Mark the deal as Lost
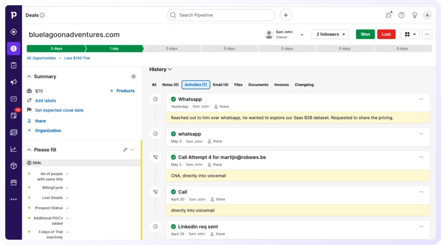This screenshot has width=441, height=245. pyautogui.click(x=386, y=34)
